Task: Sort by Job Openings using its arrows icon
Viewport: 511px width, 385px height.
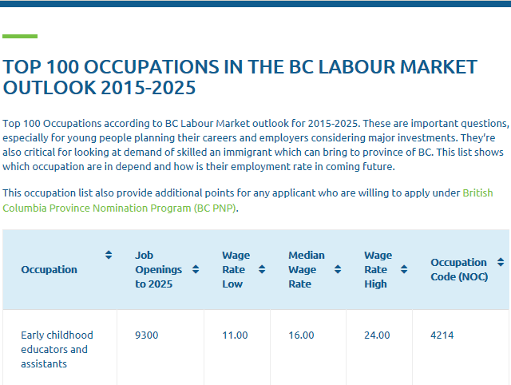Action: [x=196, y=269]
